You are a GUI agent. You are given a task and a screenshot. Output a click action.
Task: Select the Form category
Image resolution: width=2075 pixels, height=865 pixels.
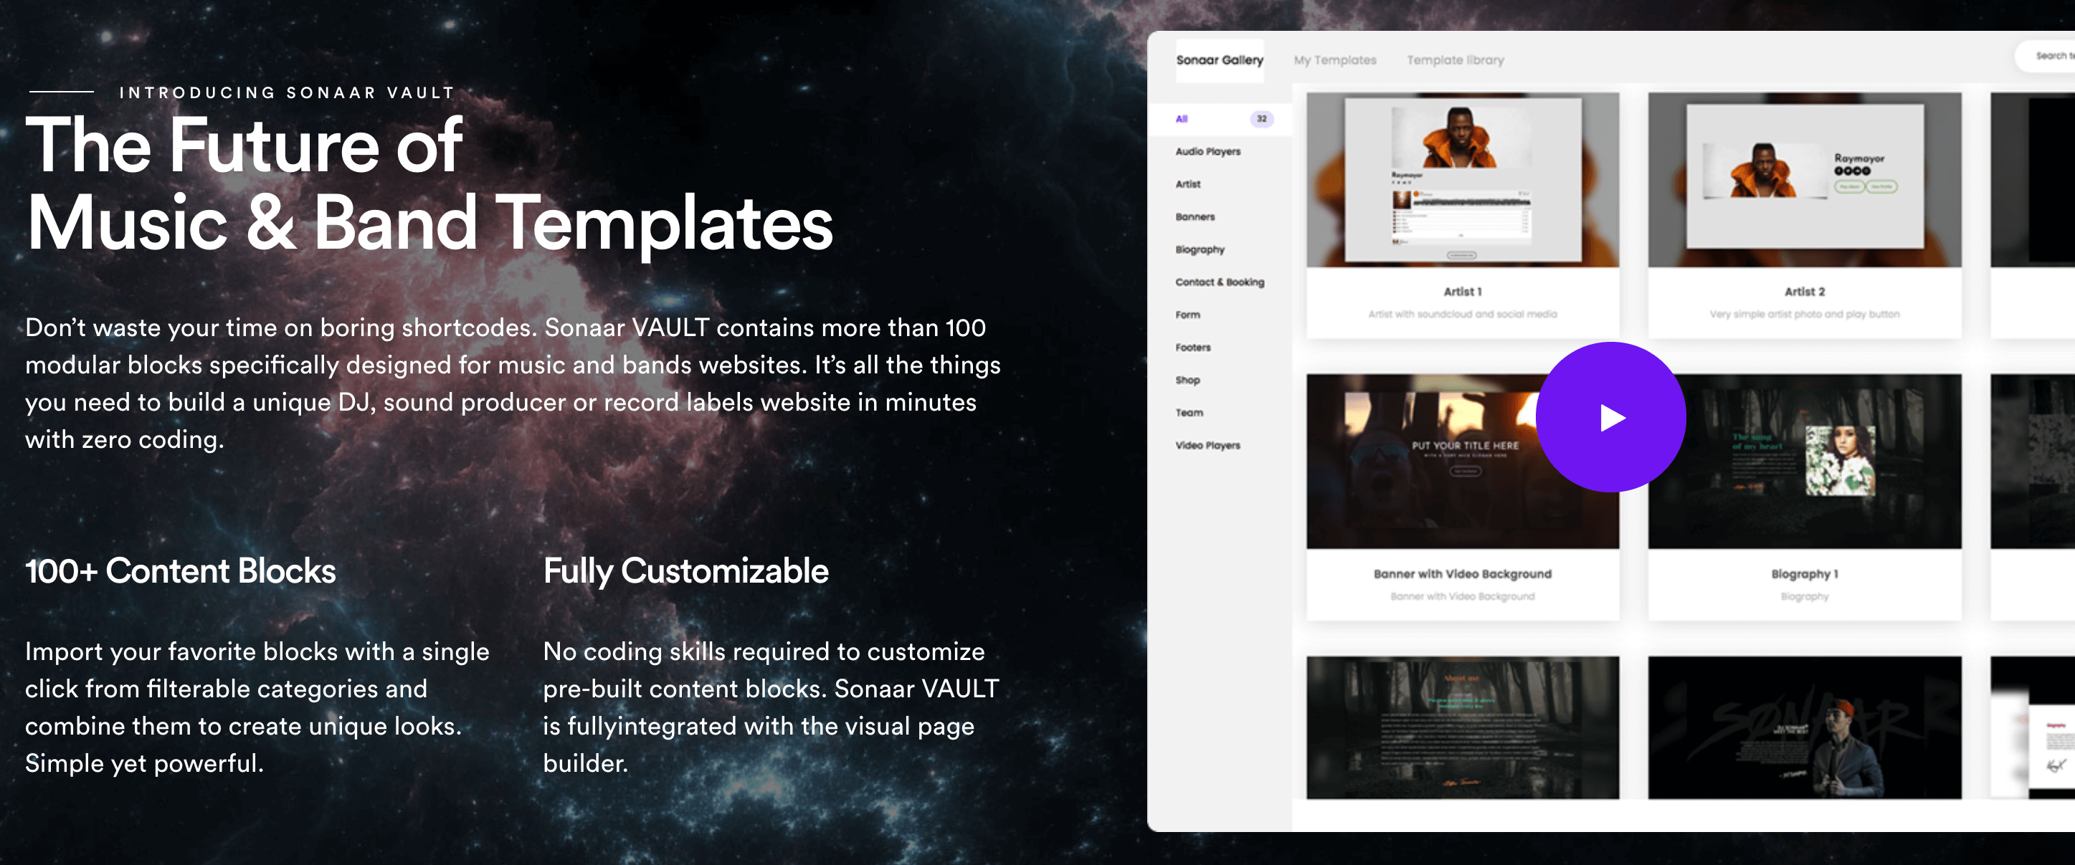1187,315
